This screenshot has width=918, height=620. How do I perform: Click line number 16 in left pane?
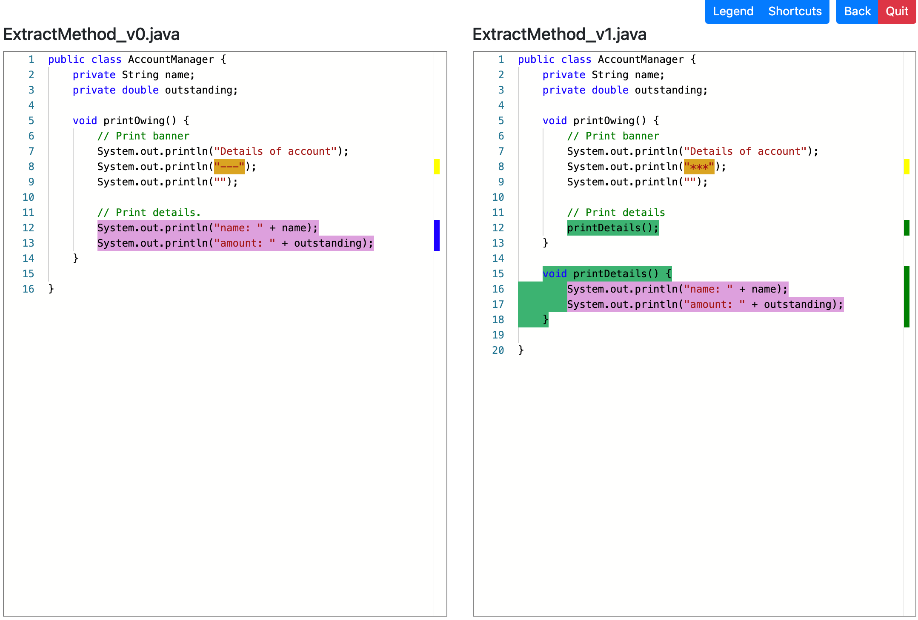[x=28, y=289]
